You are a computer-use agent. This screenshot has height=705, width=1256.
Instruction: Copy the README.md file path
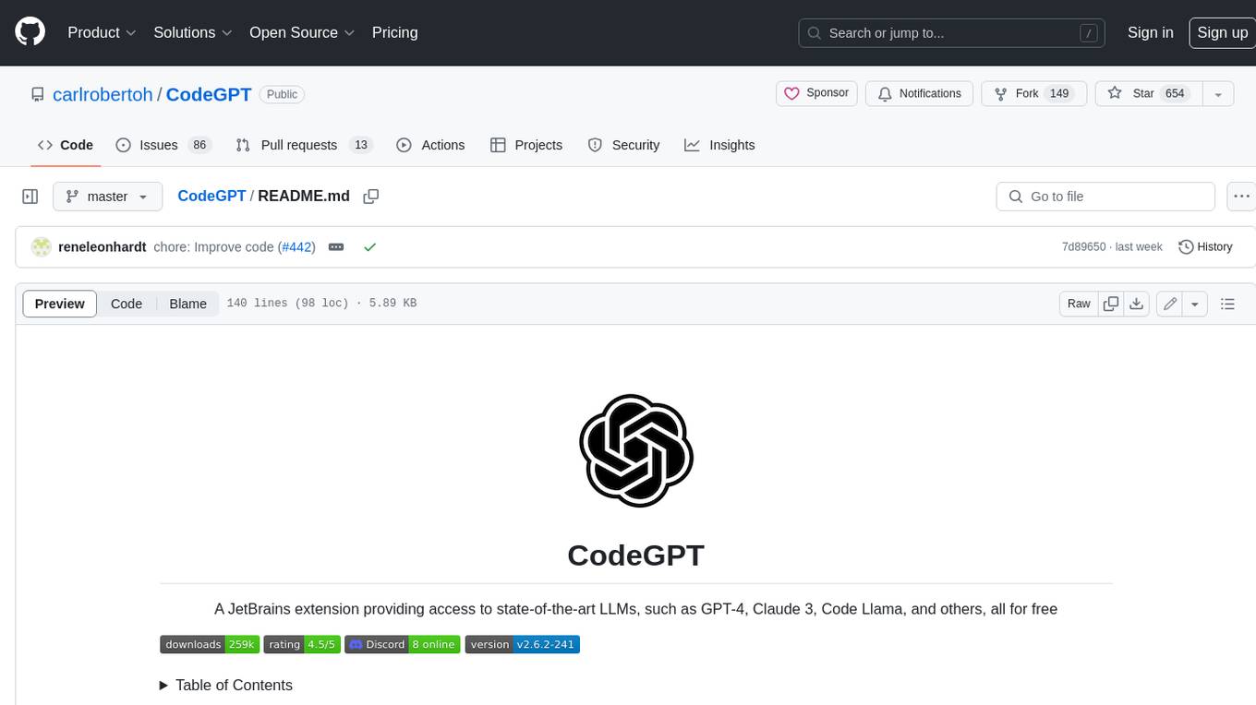coord(371,197)
